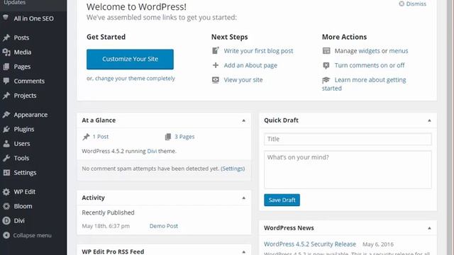This screenshot has width=454, height=255.
Task: Click the Dismiss link
Action: [416, 4]
